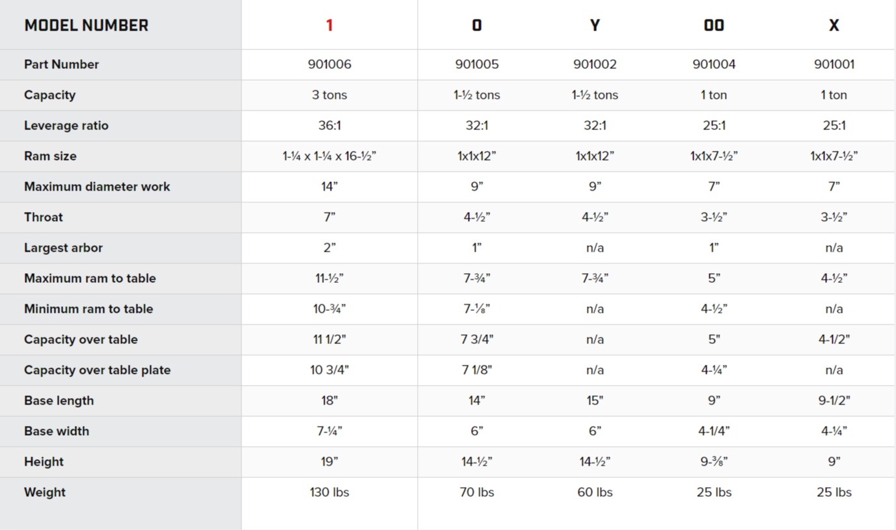The width and height of the screenshot is (896, 530).
Task: Select the Largest arbor row label
Action: coord(63,248)
